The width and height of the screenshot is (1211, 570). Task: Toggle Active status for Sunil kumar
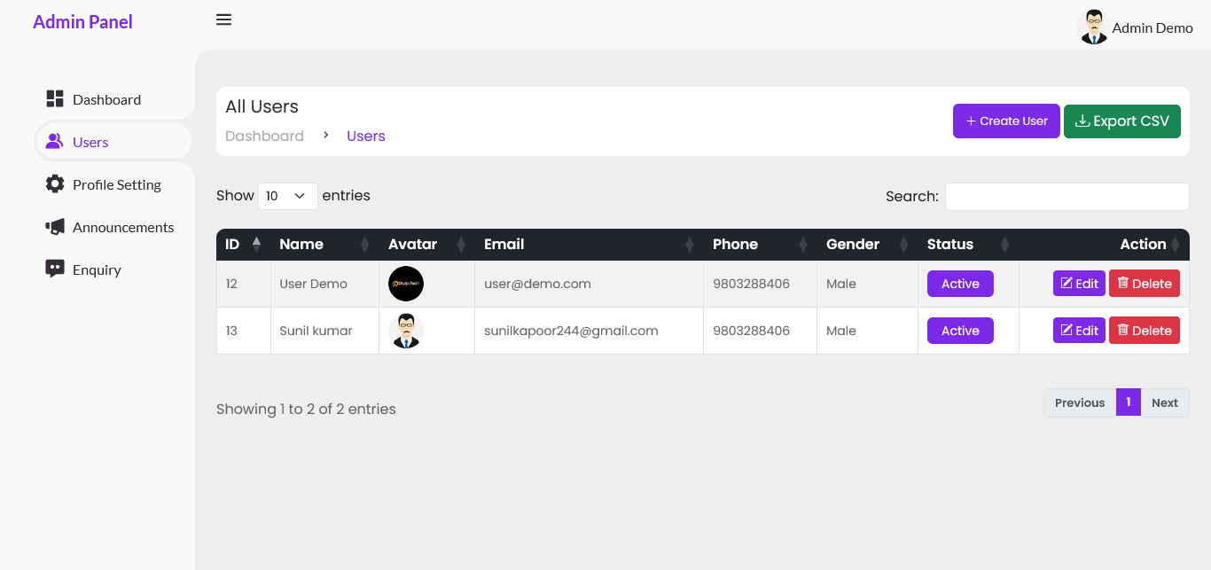point(960,331)
